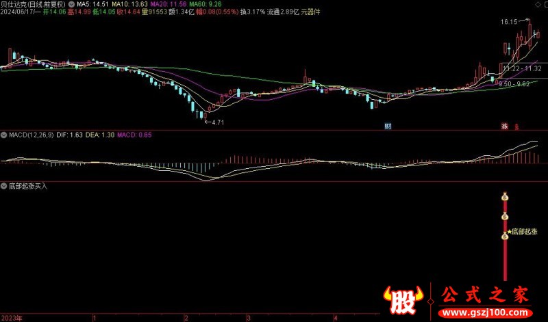Select the MA60: 9.26 moving average label

click(206, 5)
